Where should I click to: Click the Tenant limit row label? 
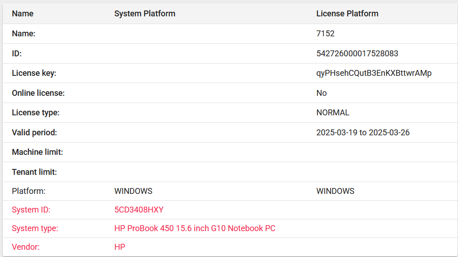[34, 172]
